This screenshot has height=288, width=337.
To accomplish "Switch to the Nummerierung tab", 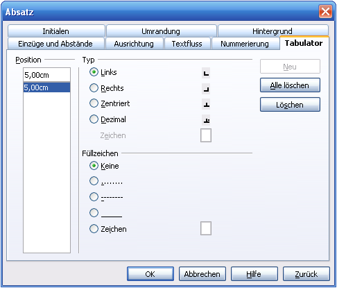I will pyautogui.click(x=245, y=44).
